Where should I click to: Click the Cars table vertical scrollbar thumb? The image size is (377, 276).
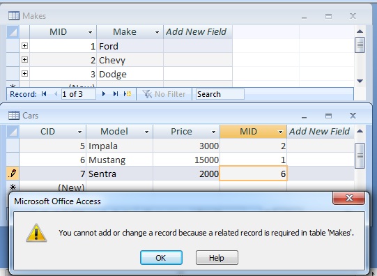[360, 156]
